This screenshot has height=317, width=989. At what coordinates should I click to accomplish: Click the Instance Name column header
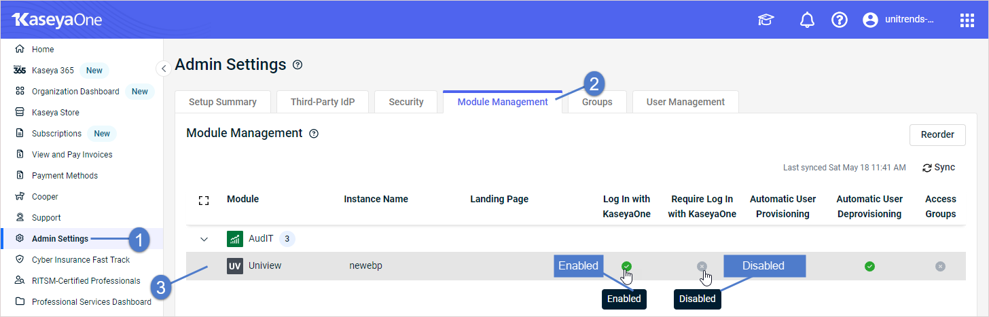376,199
